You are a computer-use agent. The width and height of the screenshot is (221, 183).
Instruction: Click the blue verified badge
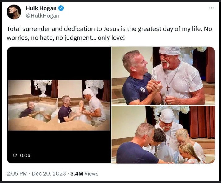61,8
